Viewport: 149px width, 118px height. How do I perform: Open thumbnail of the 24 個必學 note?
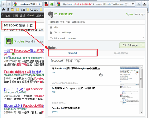click(x=130, y=95)
